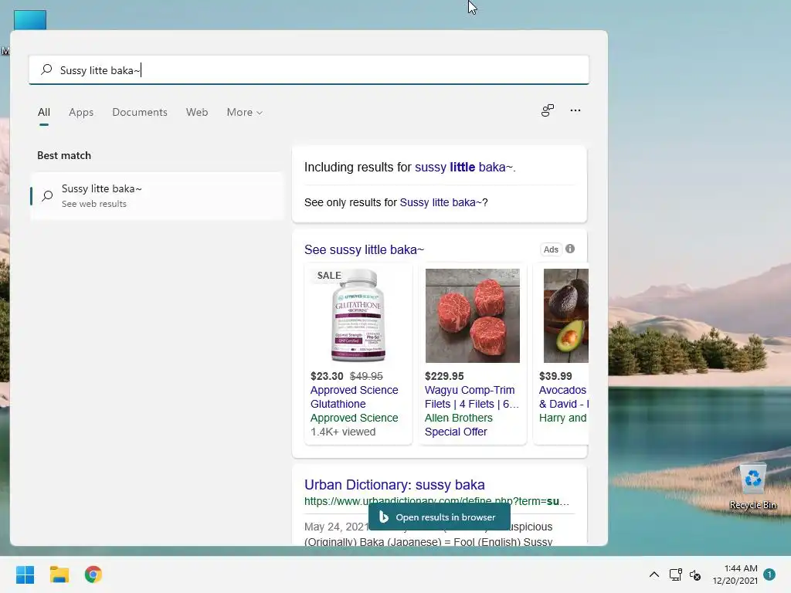The image size is (791, 593).
Task: Open the feedback icon next to ellipsis
Action: 548,110
